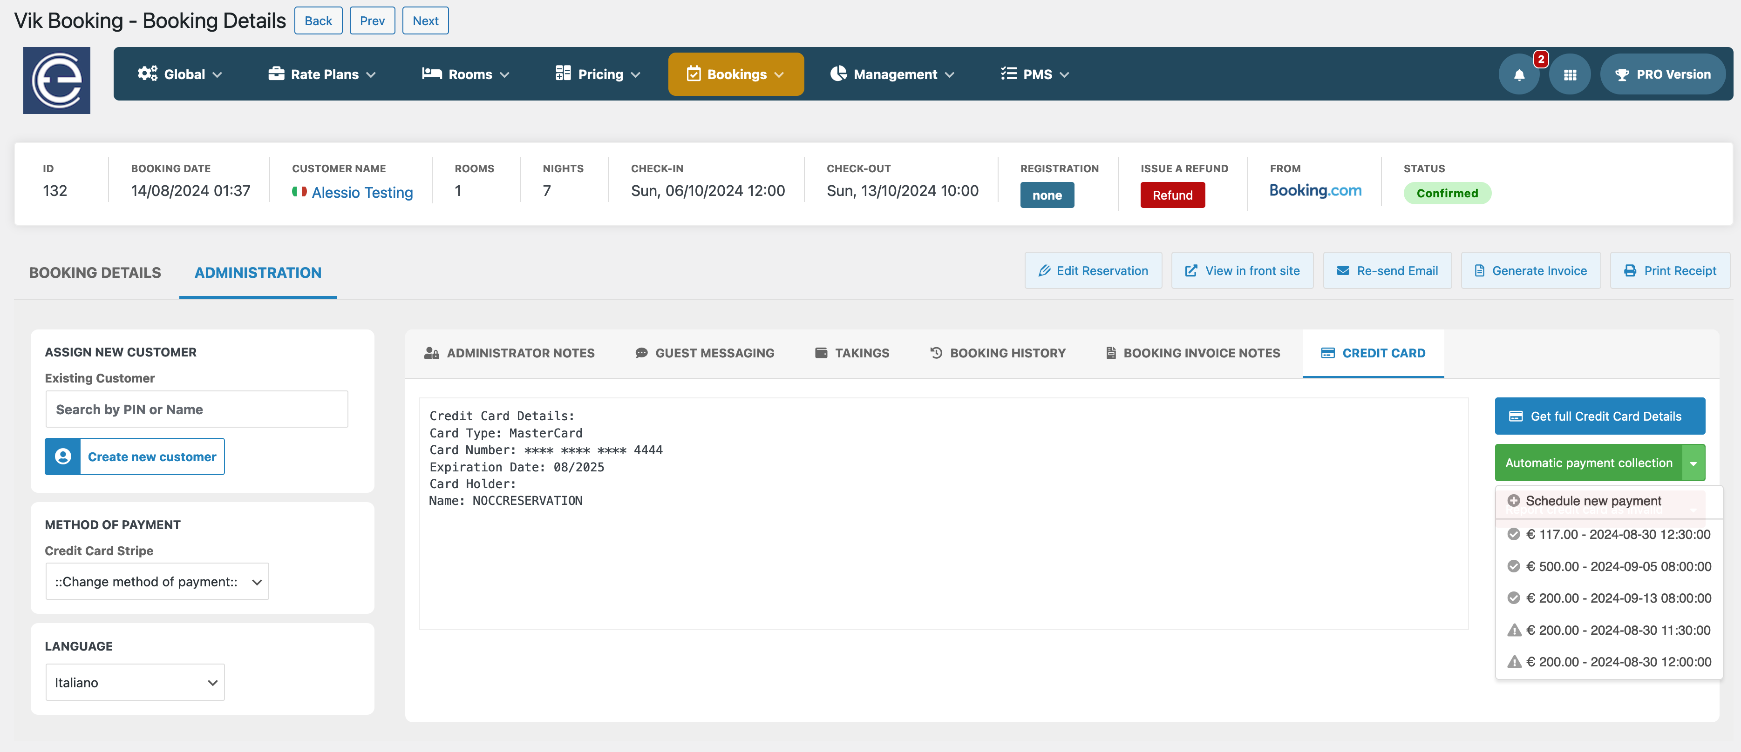The image size is (1741, 752).
Task: Click the red Refund button
Action: tap(1172, 195)
